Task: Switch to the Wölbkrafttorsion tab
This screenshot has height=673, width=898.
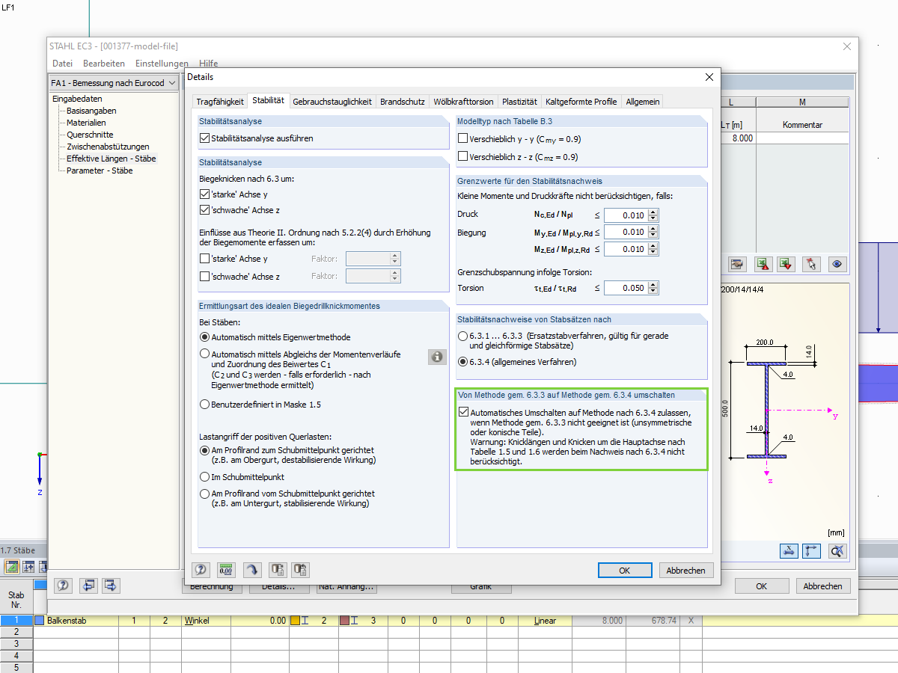Action: pyautogui.click(x=465, y=101)
